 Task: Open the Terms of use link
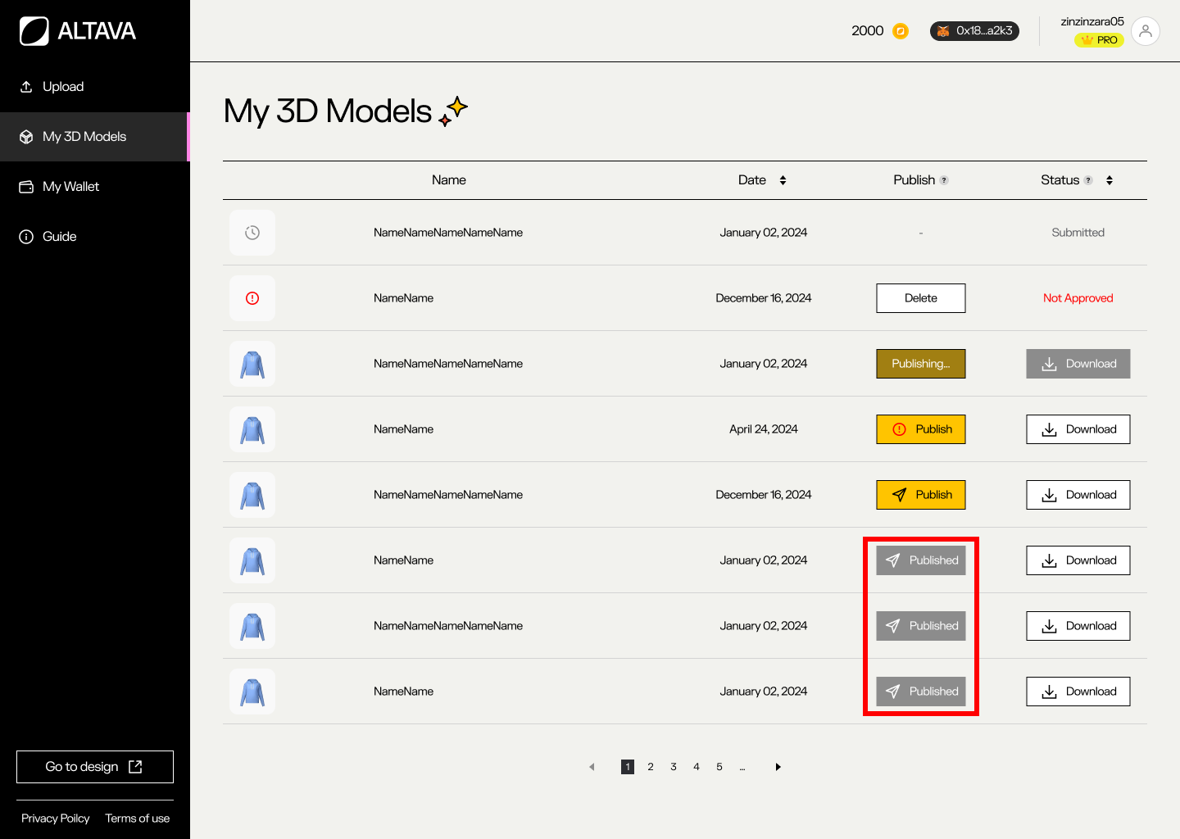(x=138, y=819)
